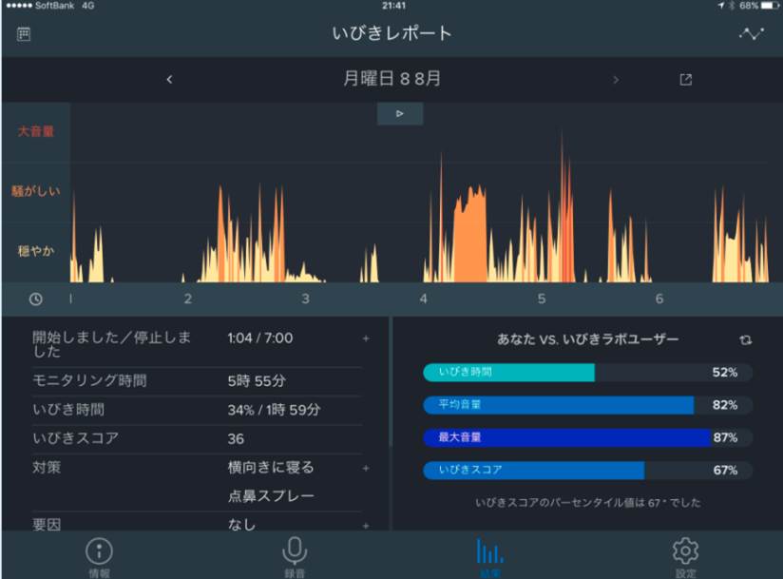Open the 設定 settings tab
The height and width of the screenshot is (579, 783).
pos(685,553)
